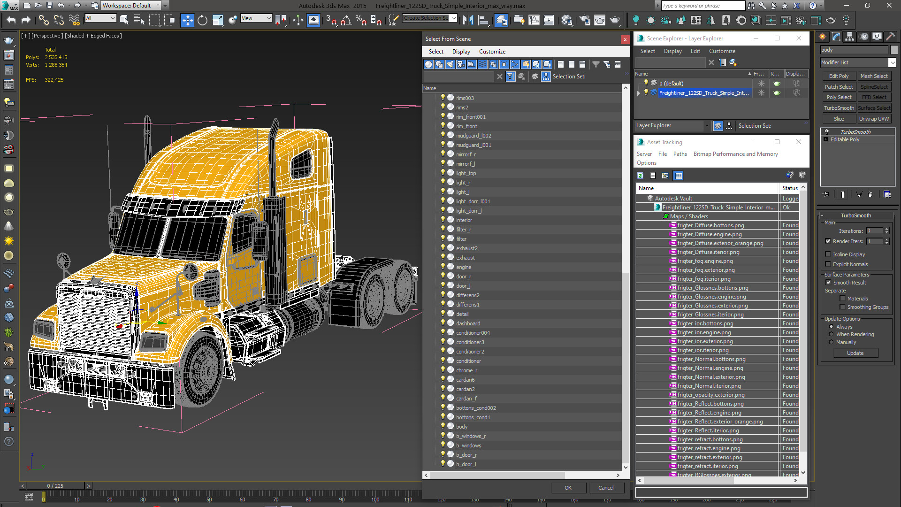Viewport: 901px width, 507px height.
Task: Toggle Angle Snap in main toolbar
Action: click(x=346, y=20)
